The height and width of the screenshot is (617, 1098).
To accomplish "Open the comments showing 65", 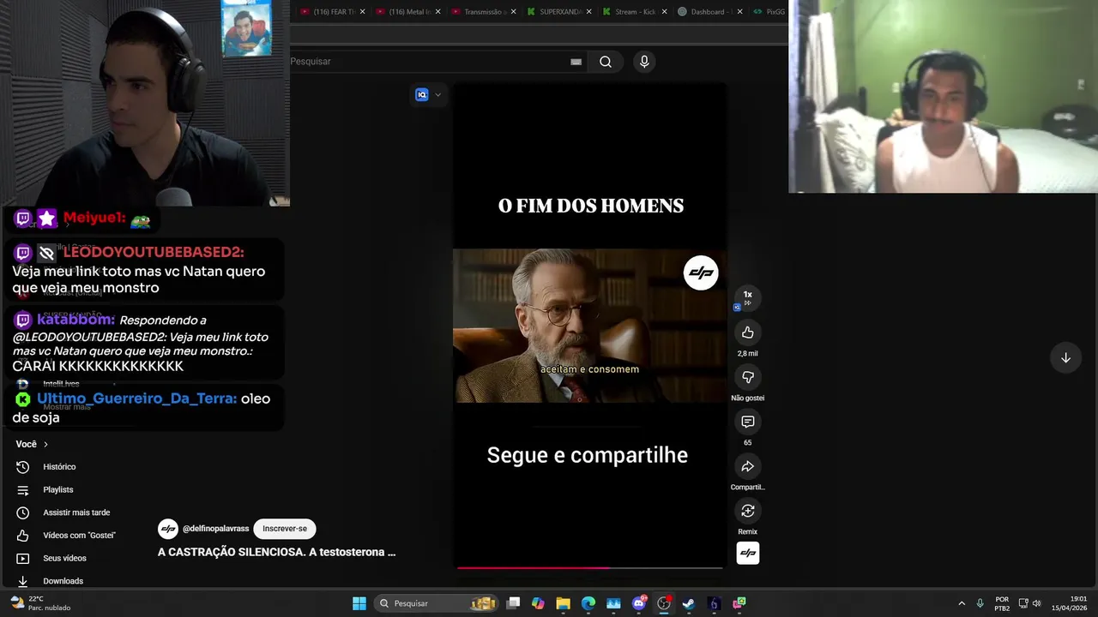I will tap(747, 422).
